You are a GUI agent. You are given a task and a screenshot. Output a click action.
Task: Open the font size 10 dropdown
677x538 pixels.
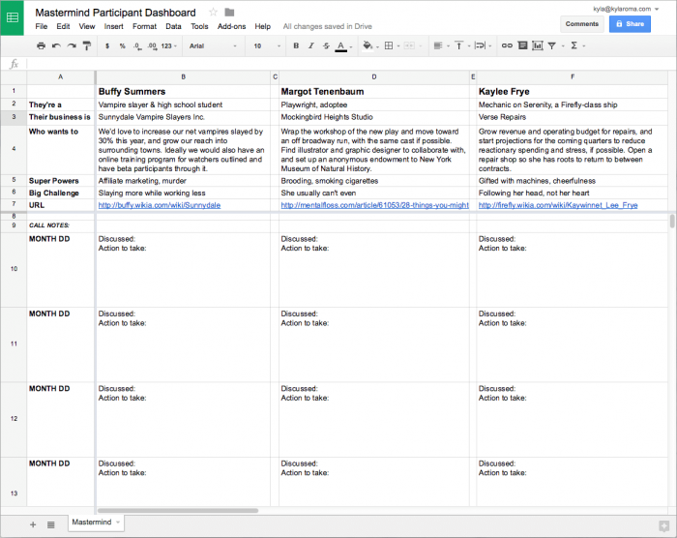[x=267, y=45]
